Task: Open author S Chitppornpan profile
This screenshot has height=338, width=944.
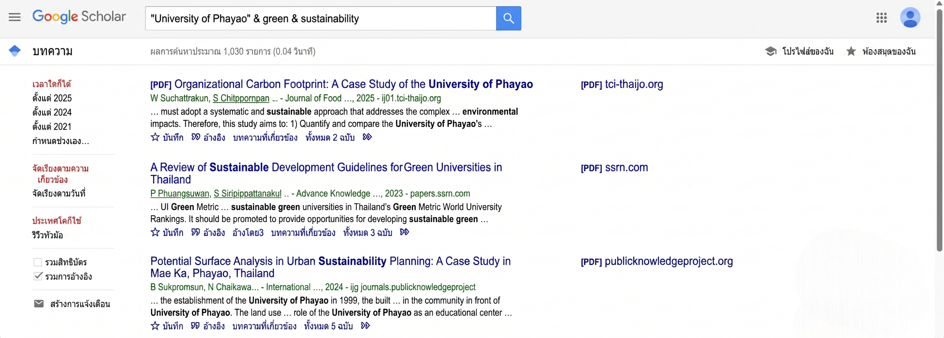Action: pyautogui.click(x=241, y=98)
